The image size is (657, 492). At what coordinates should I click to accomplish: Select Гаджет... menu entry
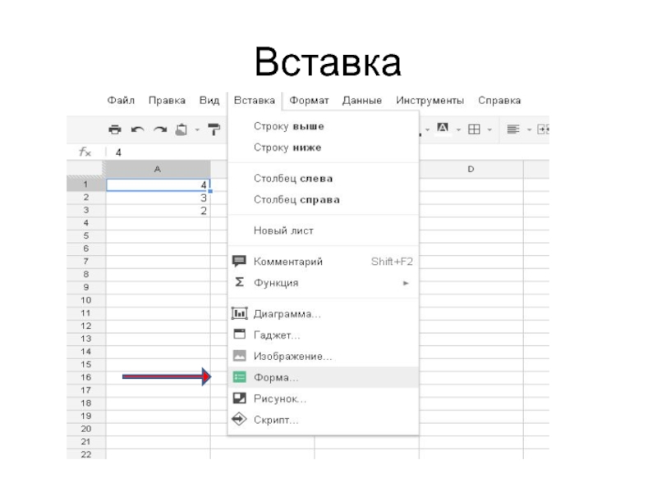pyautogui.click(x=323, y=335)
